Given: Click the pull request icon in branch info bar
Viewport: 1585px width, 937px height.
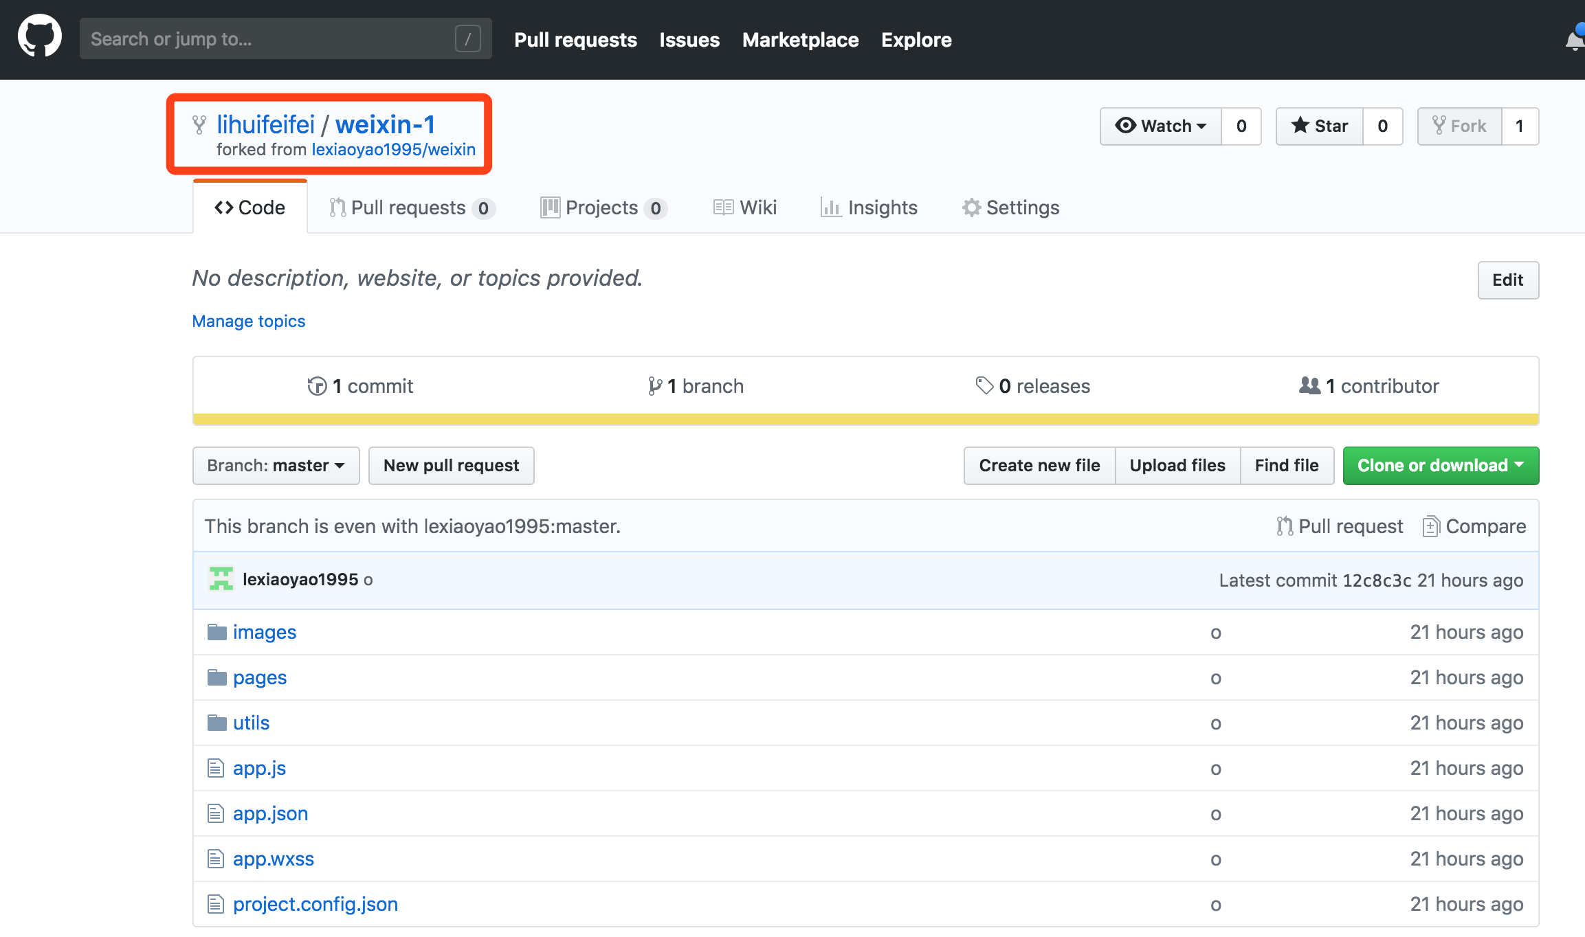Looking at the screenshot, I should 1284,526.
